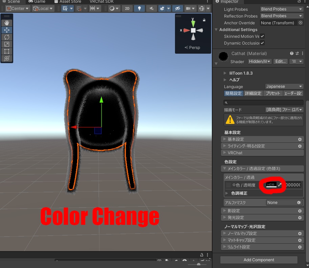
Task: Click the grid snapping icon
Action: click(79, 8)
